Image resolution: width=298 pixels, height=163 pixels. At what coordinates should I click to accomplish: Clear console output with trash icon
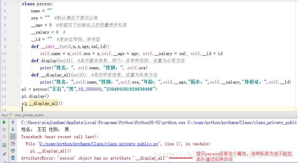pyautogui.click(x=13, y=158)
